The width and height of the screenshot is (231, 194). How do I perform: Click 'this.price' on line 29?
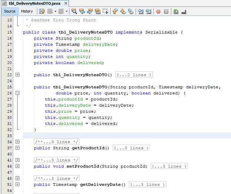tap(58, 112)
